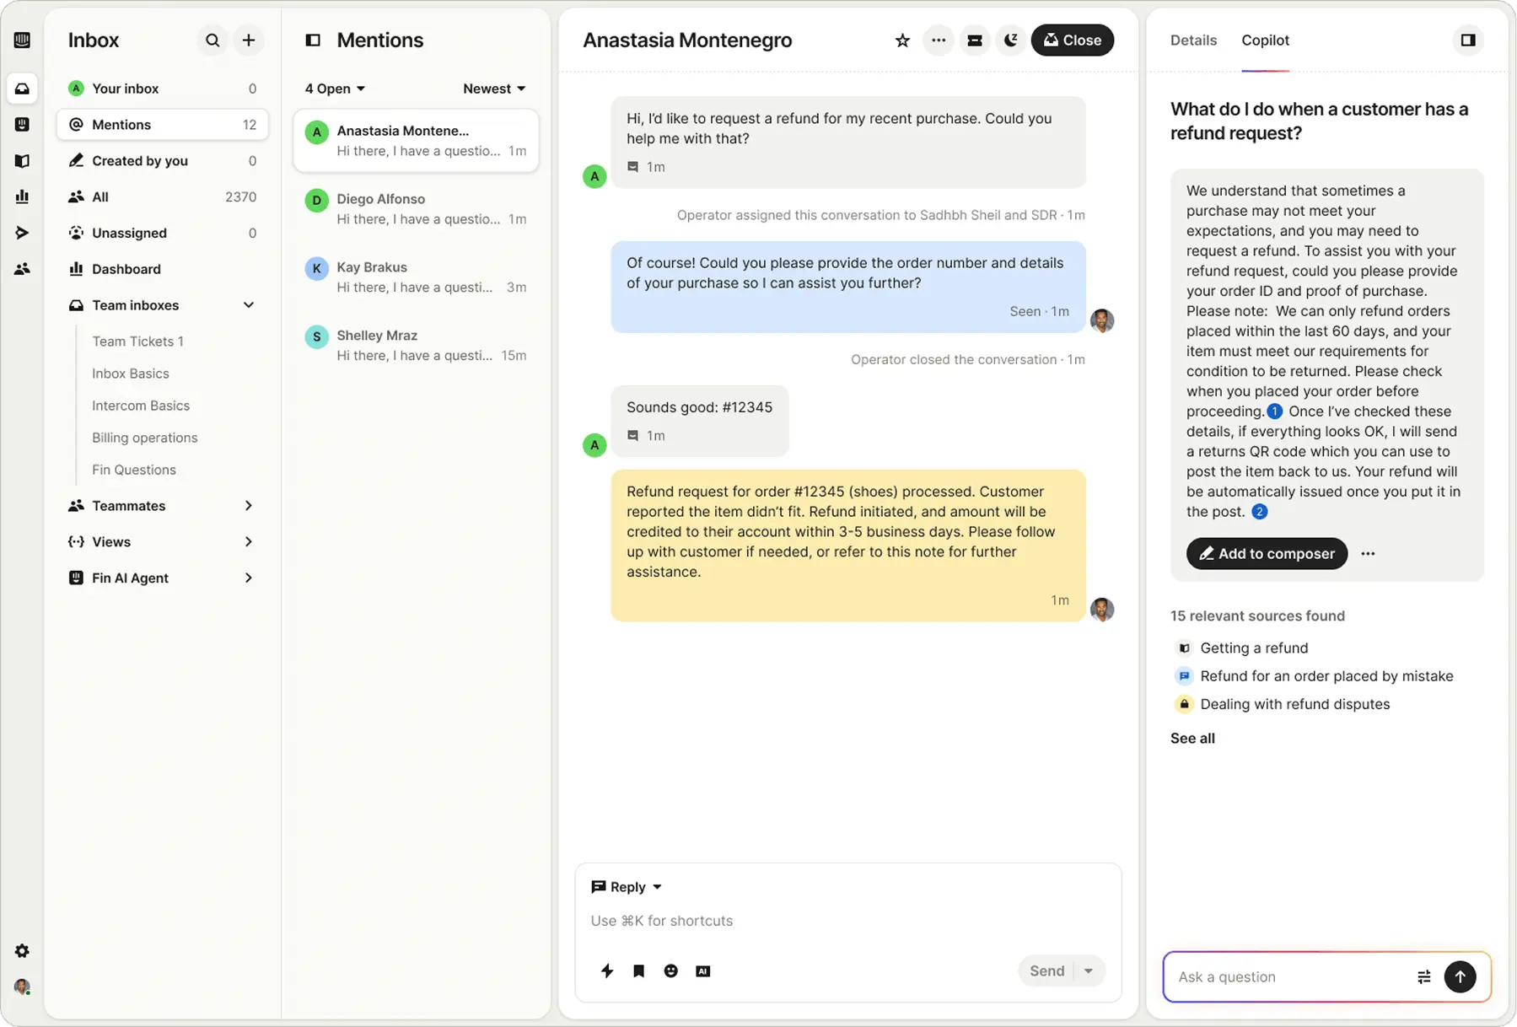Search the inbox with magnifier icon

(212, 40)
